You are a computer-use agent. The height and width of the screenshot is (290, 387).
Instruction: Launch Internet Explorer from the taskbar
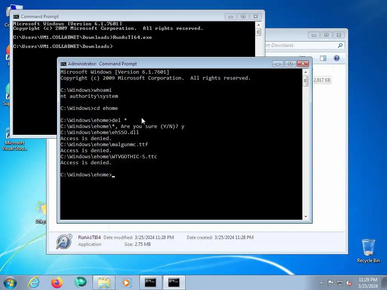(34, 282)
